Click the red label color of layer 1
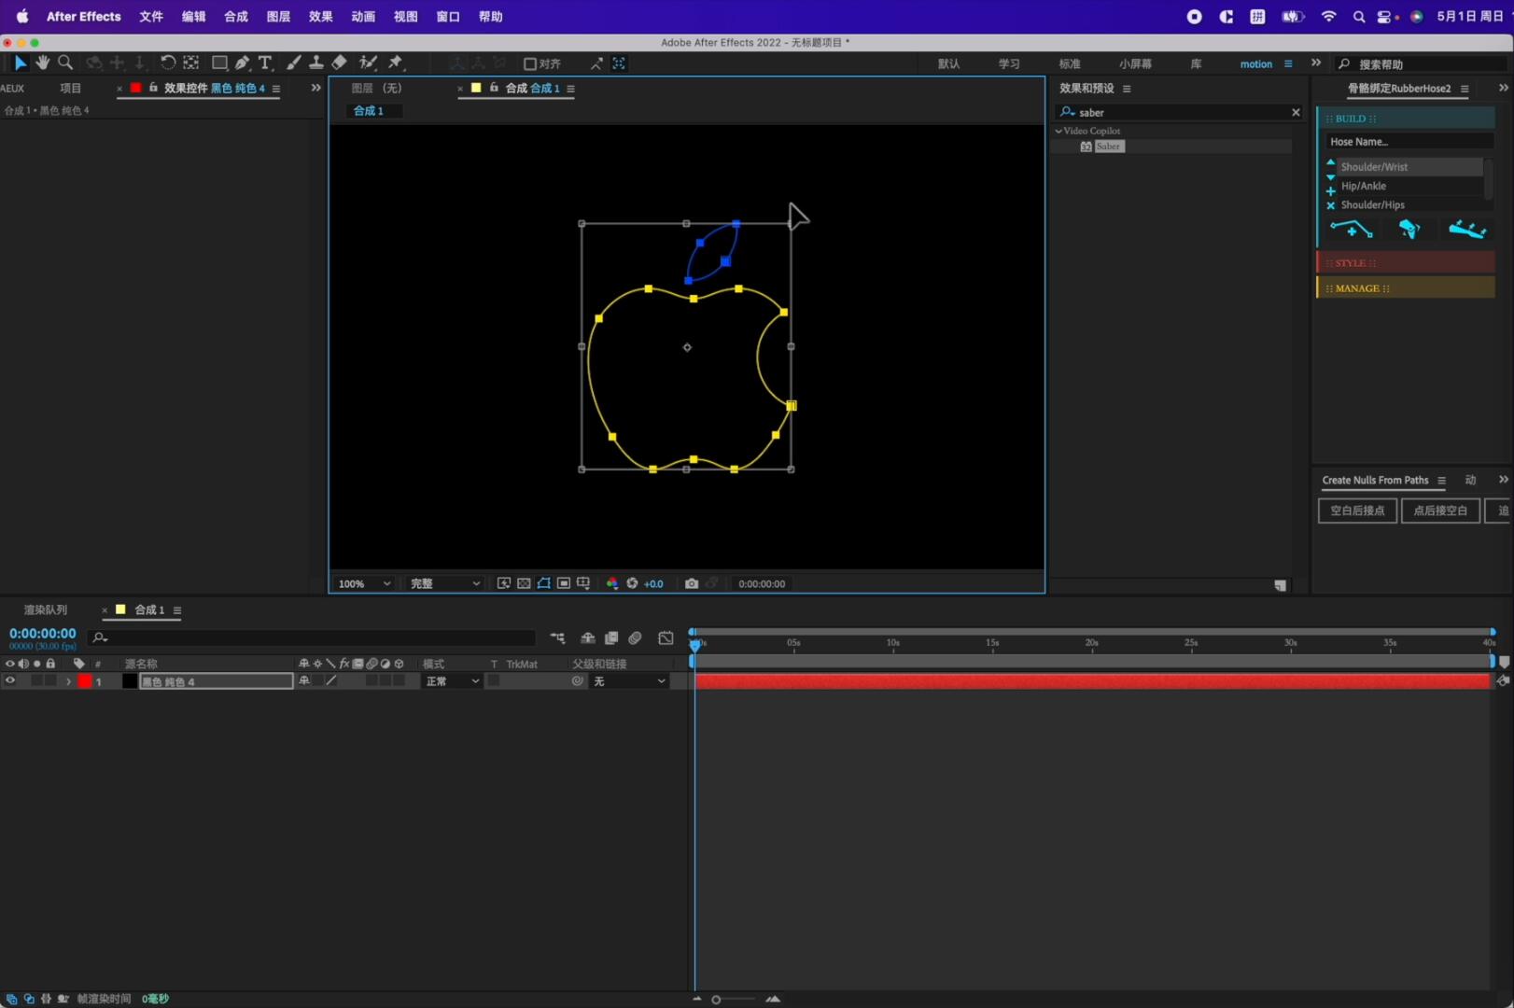The height and width of the screenshot is (1008, 1514). tap(85, 681)
